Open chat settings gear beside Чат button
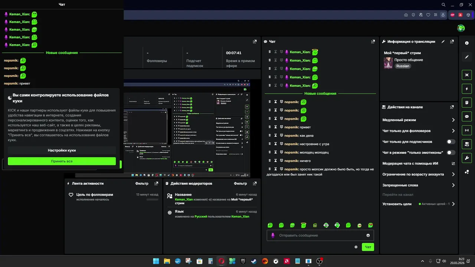475x267 pixels. [356, 247]
